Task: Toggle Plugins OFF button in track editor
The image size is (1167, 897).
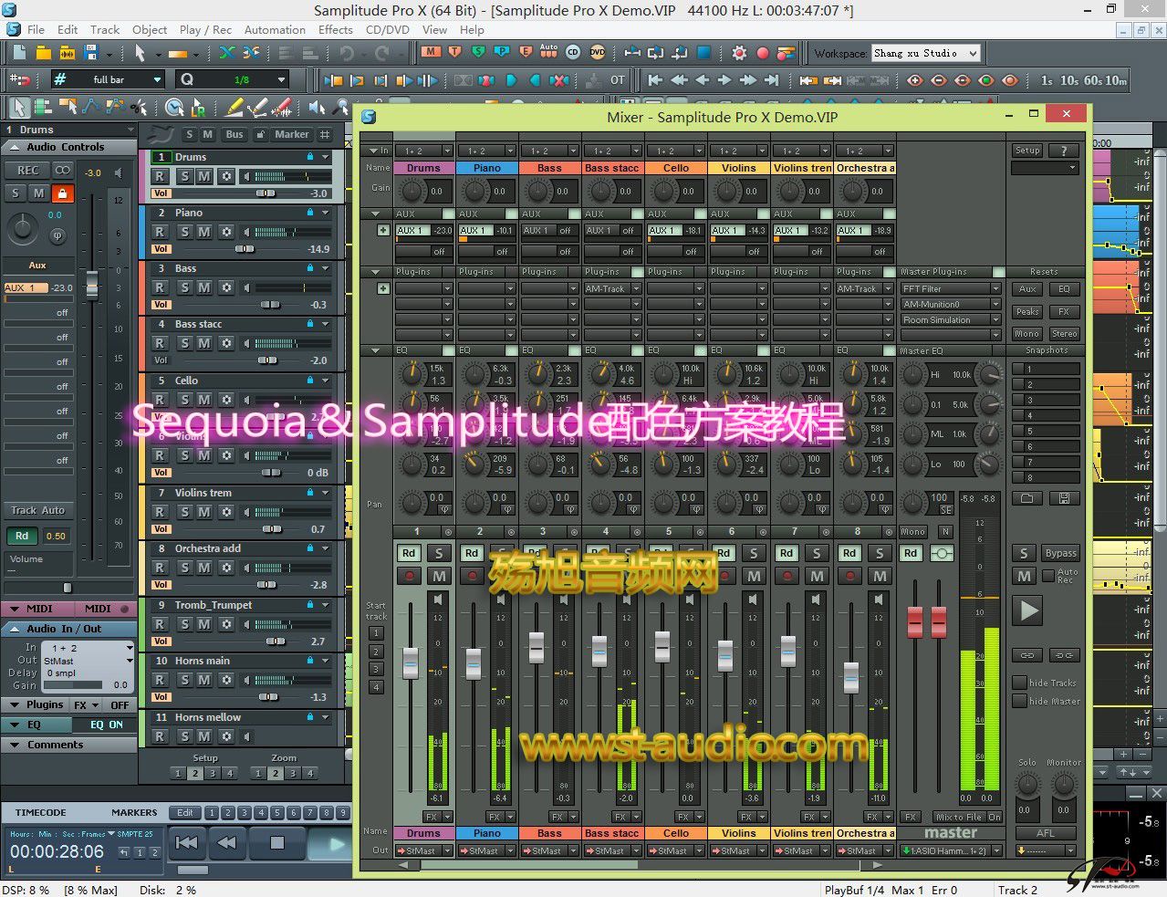Action: [x=120, y=705]
